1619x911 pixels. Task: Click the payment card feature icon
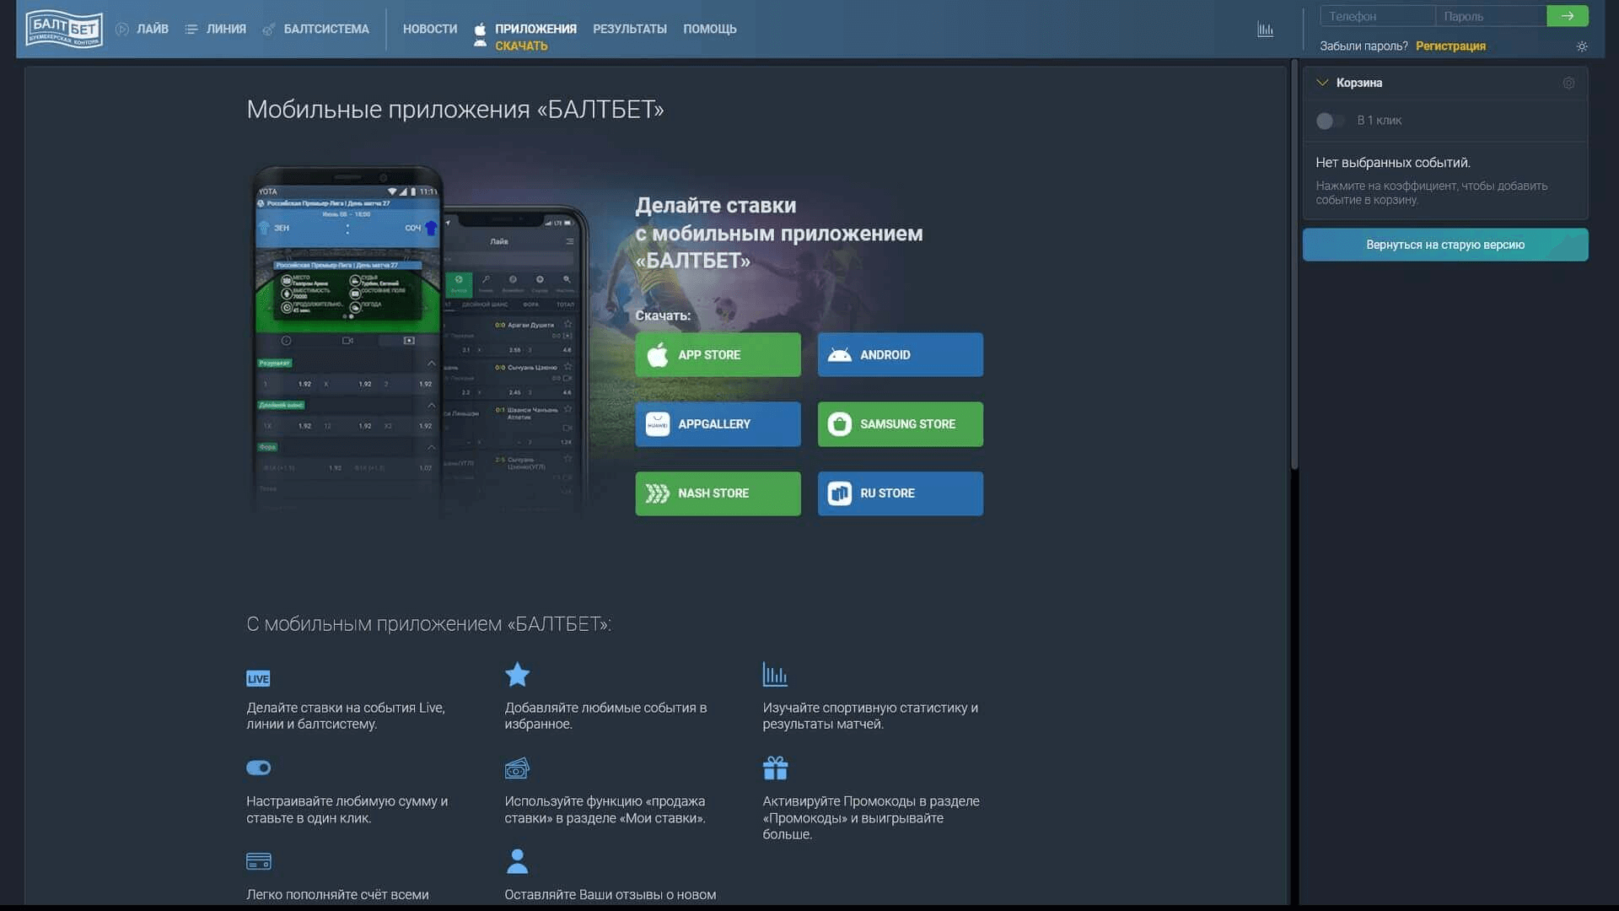pos(258,861)
